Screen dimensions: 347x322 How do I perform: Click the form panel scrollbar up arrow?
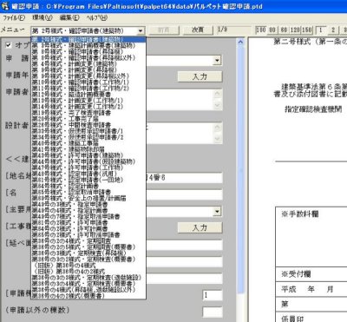click(x=240, y=42)
